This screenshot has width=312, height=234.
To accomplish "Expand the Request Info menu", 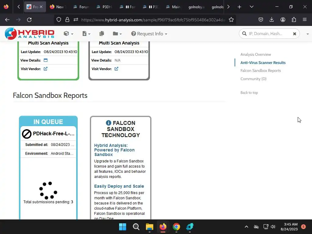I will (x=149, y=34).
